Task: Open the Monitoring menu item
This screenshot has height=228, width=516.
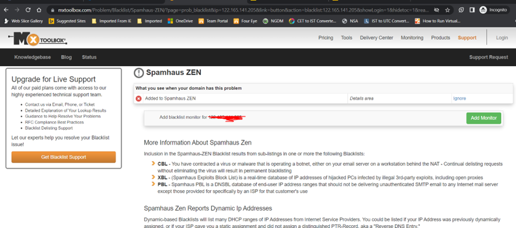Action: point(412,38)
